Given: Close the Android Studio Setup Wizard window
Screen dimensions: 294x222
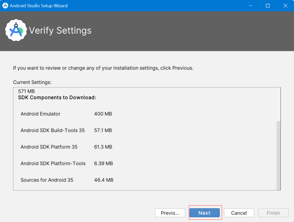Looking at the screenshot, I should [x=285, y=6].
